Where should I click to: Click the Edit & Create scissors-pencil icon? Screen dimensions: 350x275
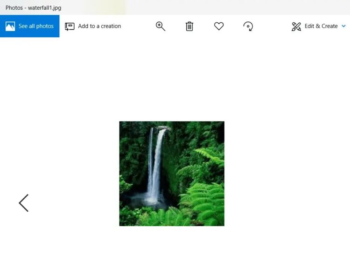coord(296,27)
